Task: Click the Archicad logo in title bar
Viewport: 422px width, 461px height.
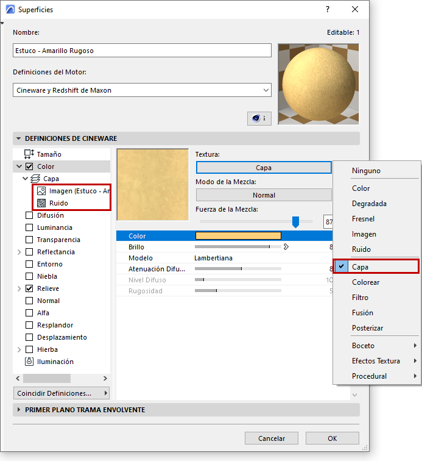Action: [10, 9]
